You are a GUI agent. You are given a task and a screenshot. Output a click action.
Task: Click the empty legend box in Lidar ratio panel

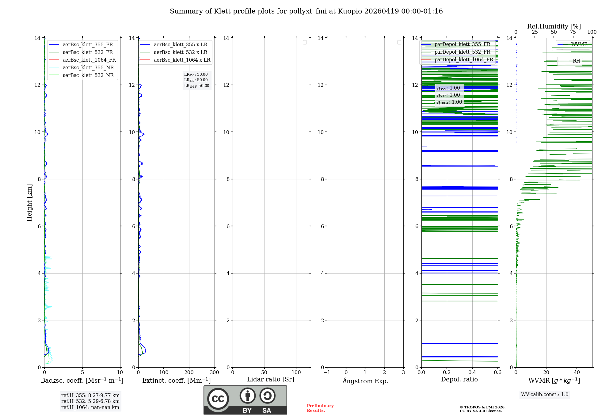coord(305,42)
